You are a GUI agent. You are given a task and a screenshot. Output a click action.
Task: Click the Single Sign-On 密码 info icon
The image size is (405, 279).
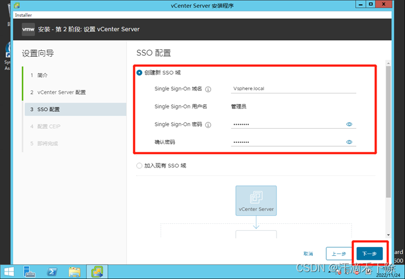click(x=208, y=125)
